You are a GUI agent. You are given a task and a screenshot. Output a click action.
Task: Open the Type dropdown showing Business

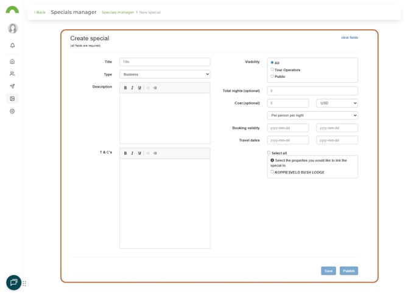164,74
